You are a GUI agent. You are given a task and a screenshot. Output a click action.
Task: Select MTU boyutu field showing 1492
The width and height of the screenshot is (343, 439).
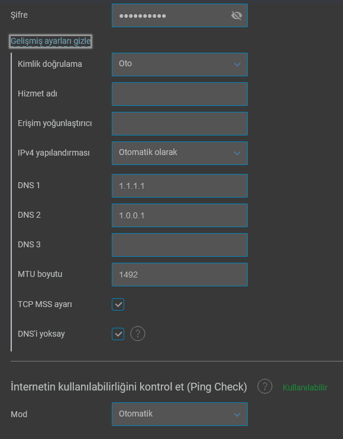pos(180,275)
